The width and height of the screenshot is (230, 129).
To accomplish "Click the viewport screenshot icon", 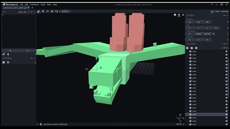I will [175, 15].
